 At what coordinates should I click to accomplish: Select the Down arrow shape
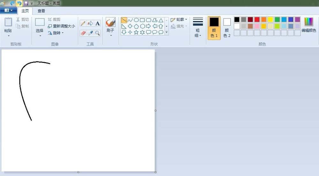pyautogui.click(x=124, y=32)
